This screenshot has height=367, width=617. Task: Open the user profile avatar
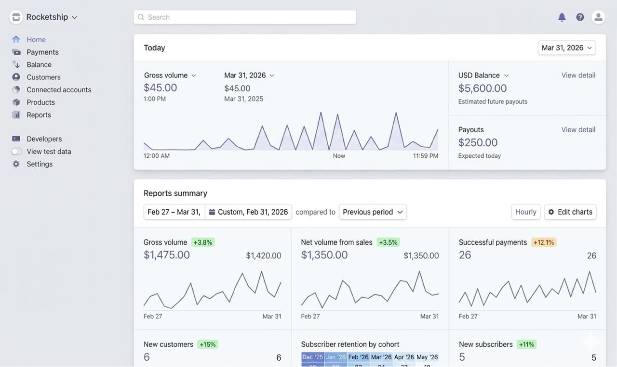[x=599, y=17]
